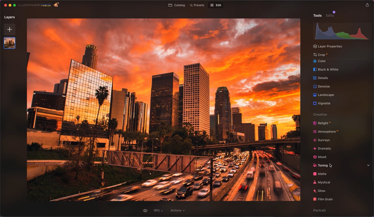374x217 pixels.
Task: Open the Actions dropdown menu
Action: click(x=178, y=211)
